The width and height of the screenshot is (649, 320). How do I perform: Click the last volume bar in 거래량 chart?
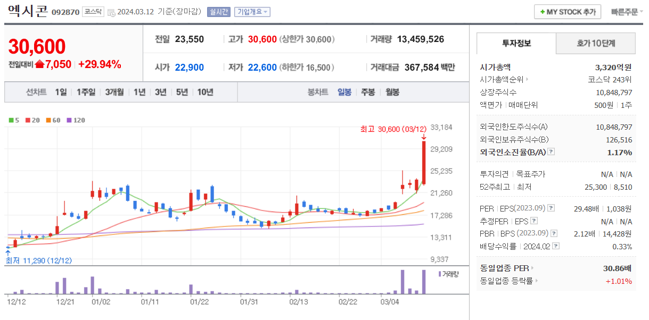pos(424,282)
